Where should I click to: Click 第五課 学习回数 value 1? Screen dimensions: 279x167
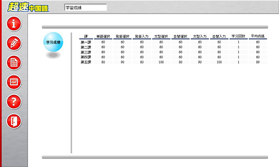click(239, 62)
